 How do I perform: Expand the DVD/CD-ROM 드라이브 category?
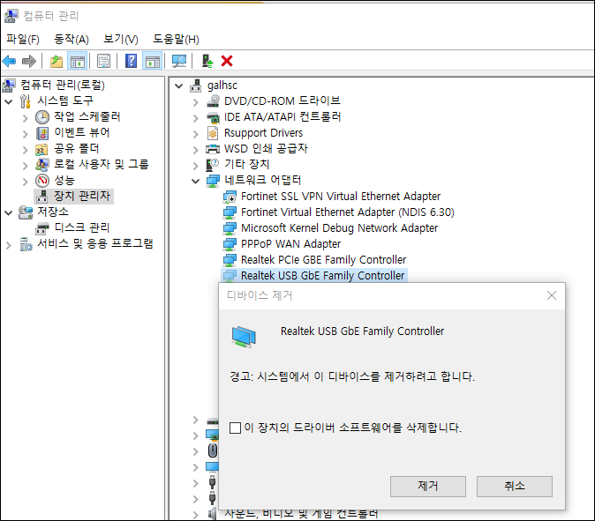196,101
